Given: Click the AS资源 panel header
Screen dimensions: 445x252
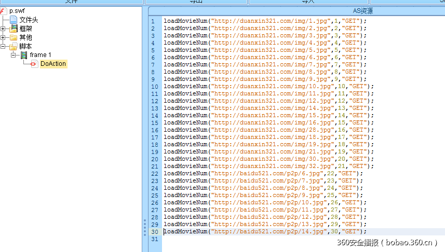Looking at the screenshot, I should coord(296,11).
